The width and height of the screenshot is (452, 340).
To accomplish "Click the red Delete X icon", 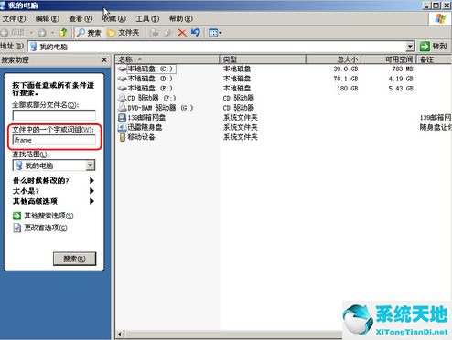I will [182, 33].
